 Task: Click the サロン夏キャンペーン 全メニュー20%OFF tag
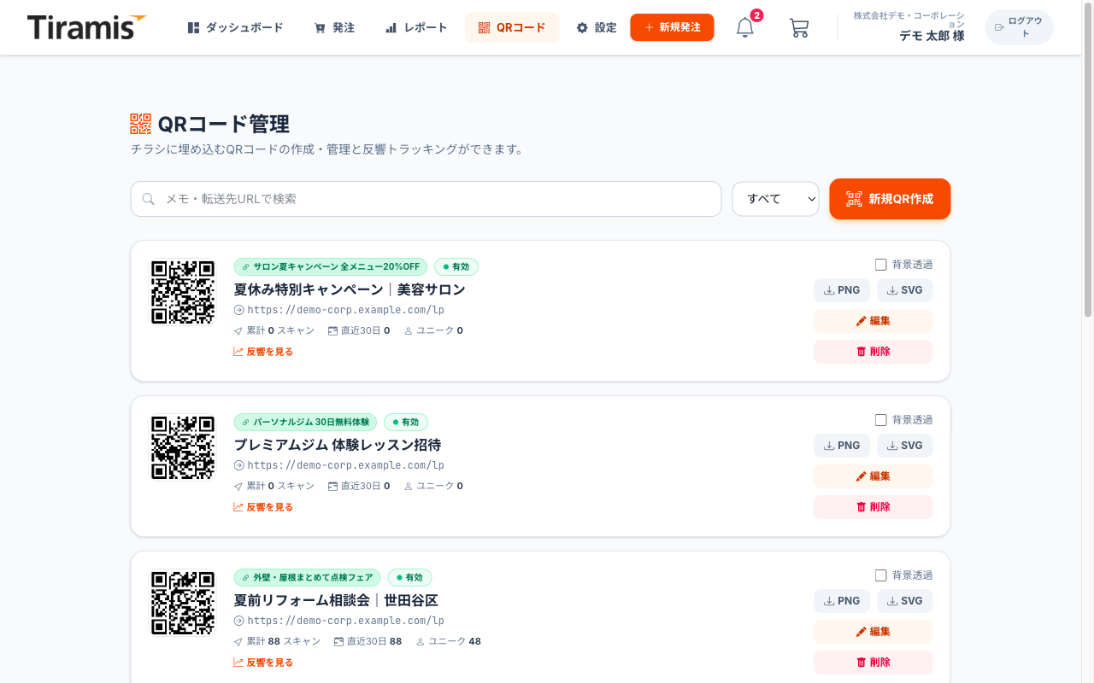[x=331, y=267]
